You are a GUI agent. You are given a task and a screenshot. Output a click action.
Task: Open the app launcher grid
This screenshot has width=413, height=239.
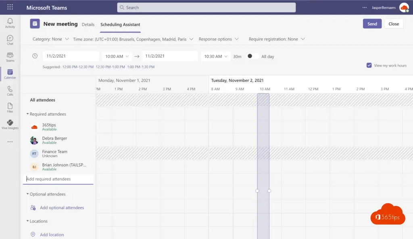(10, 7)
